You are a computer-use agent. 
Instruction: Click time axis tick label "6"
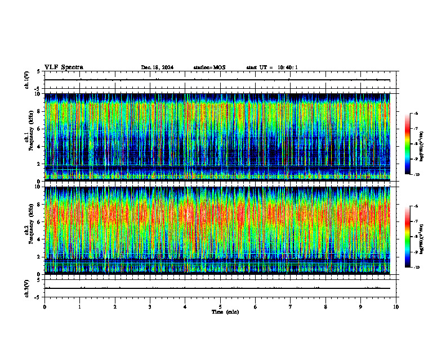click(256, 307)
